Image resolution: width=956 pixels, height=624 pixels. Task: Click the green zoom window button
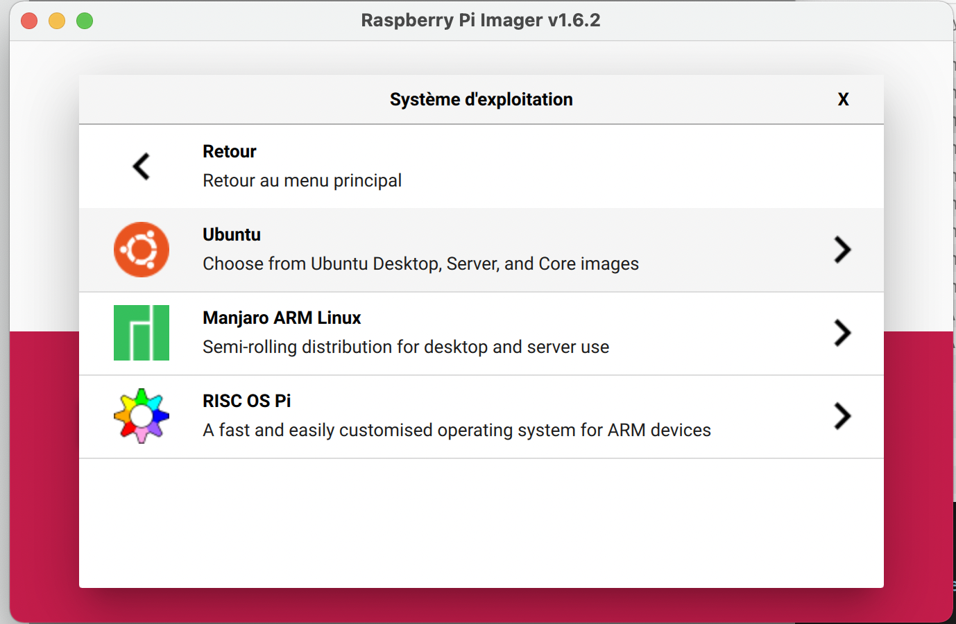(x=85, y=21)
